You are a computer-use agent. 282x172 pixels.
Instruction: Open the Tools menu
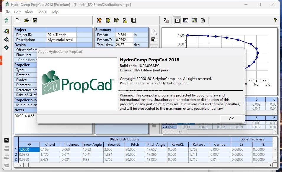pos(41,12)
